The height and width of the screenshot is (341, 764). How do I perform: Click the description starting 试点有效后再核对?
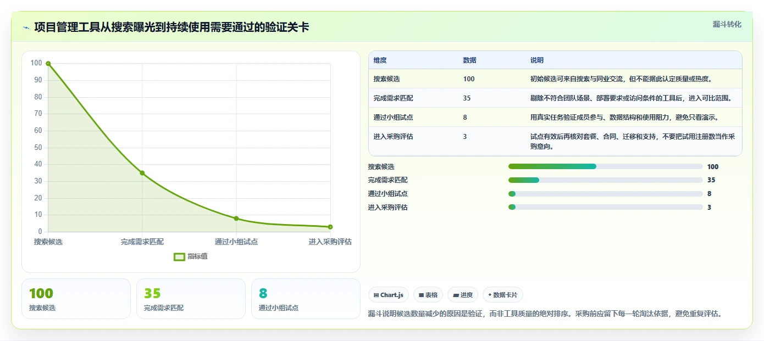[633, 142]
